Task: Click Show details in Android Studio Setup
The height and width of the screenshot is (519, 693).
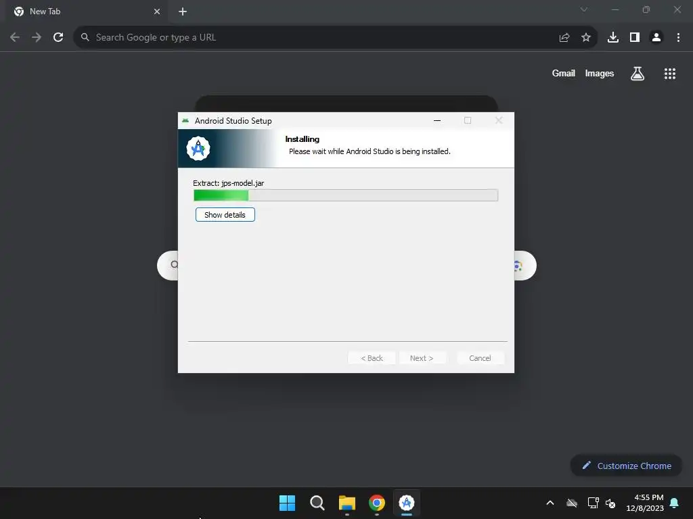Action: pos(225,215)
